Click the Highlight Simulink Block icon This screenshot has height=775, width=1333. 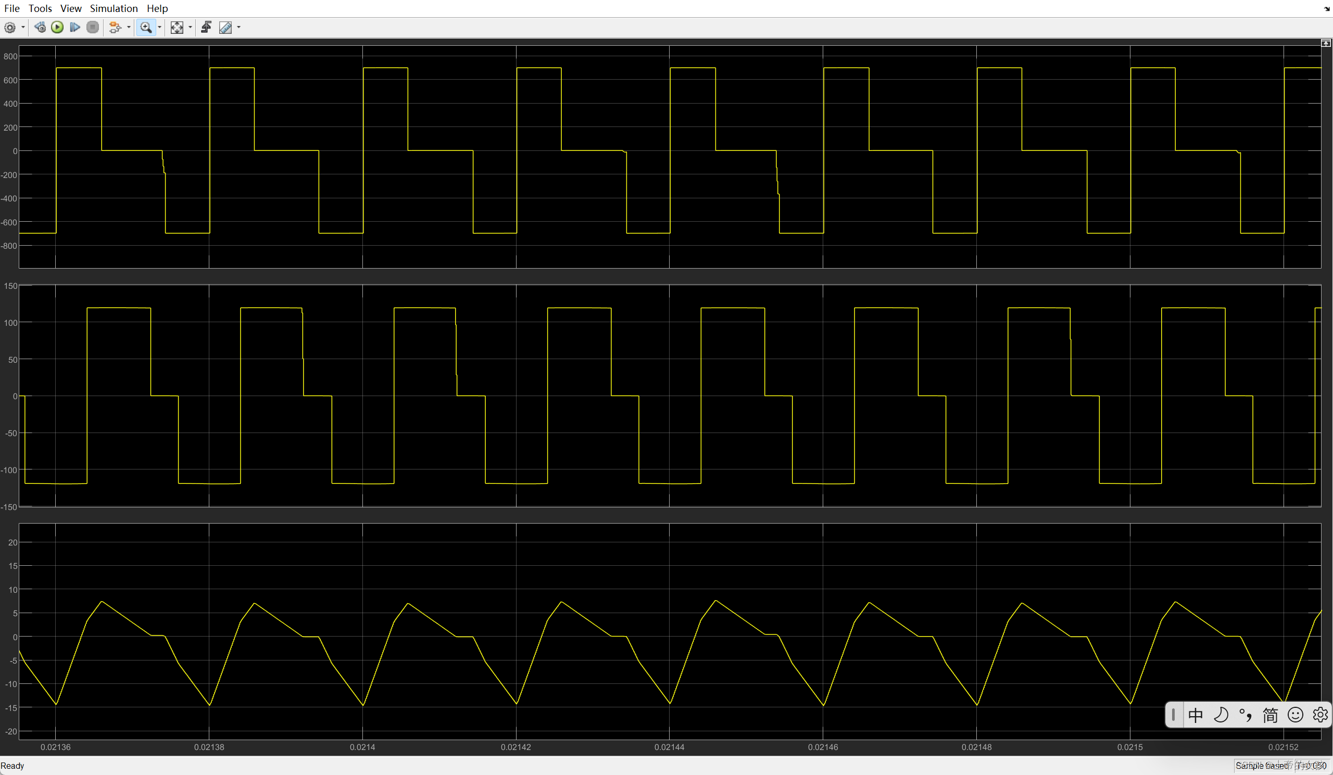pos(114,28)
